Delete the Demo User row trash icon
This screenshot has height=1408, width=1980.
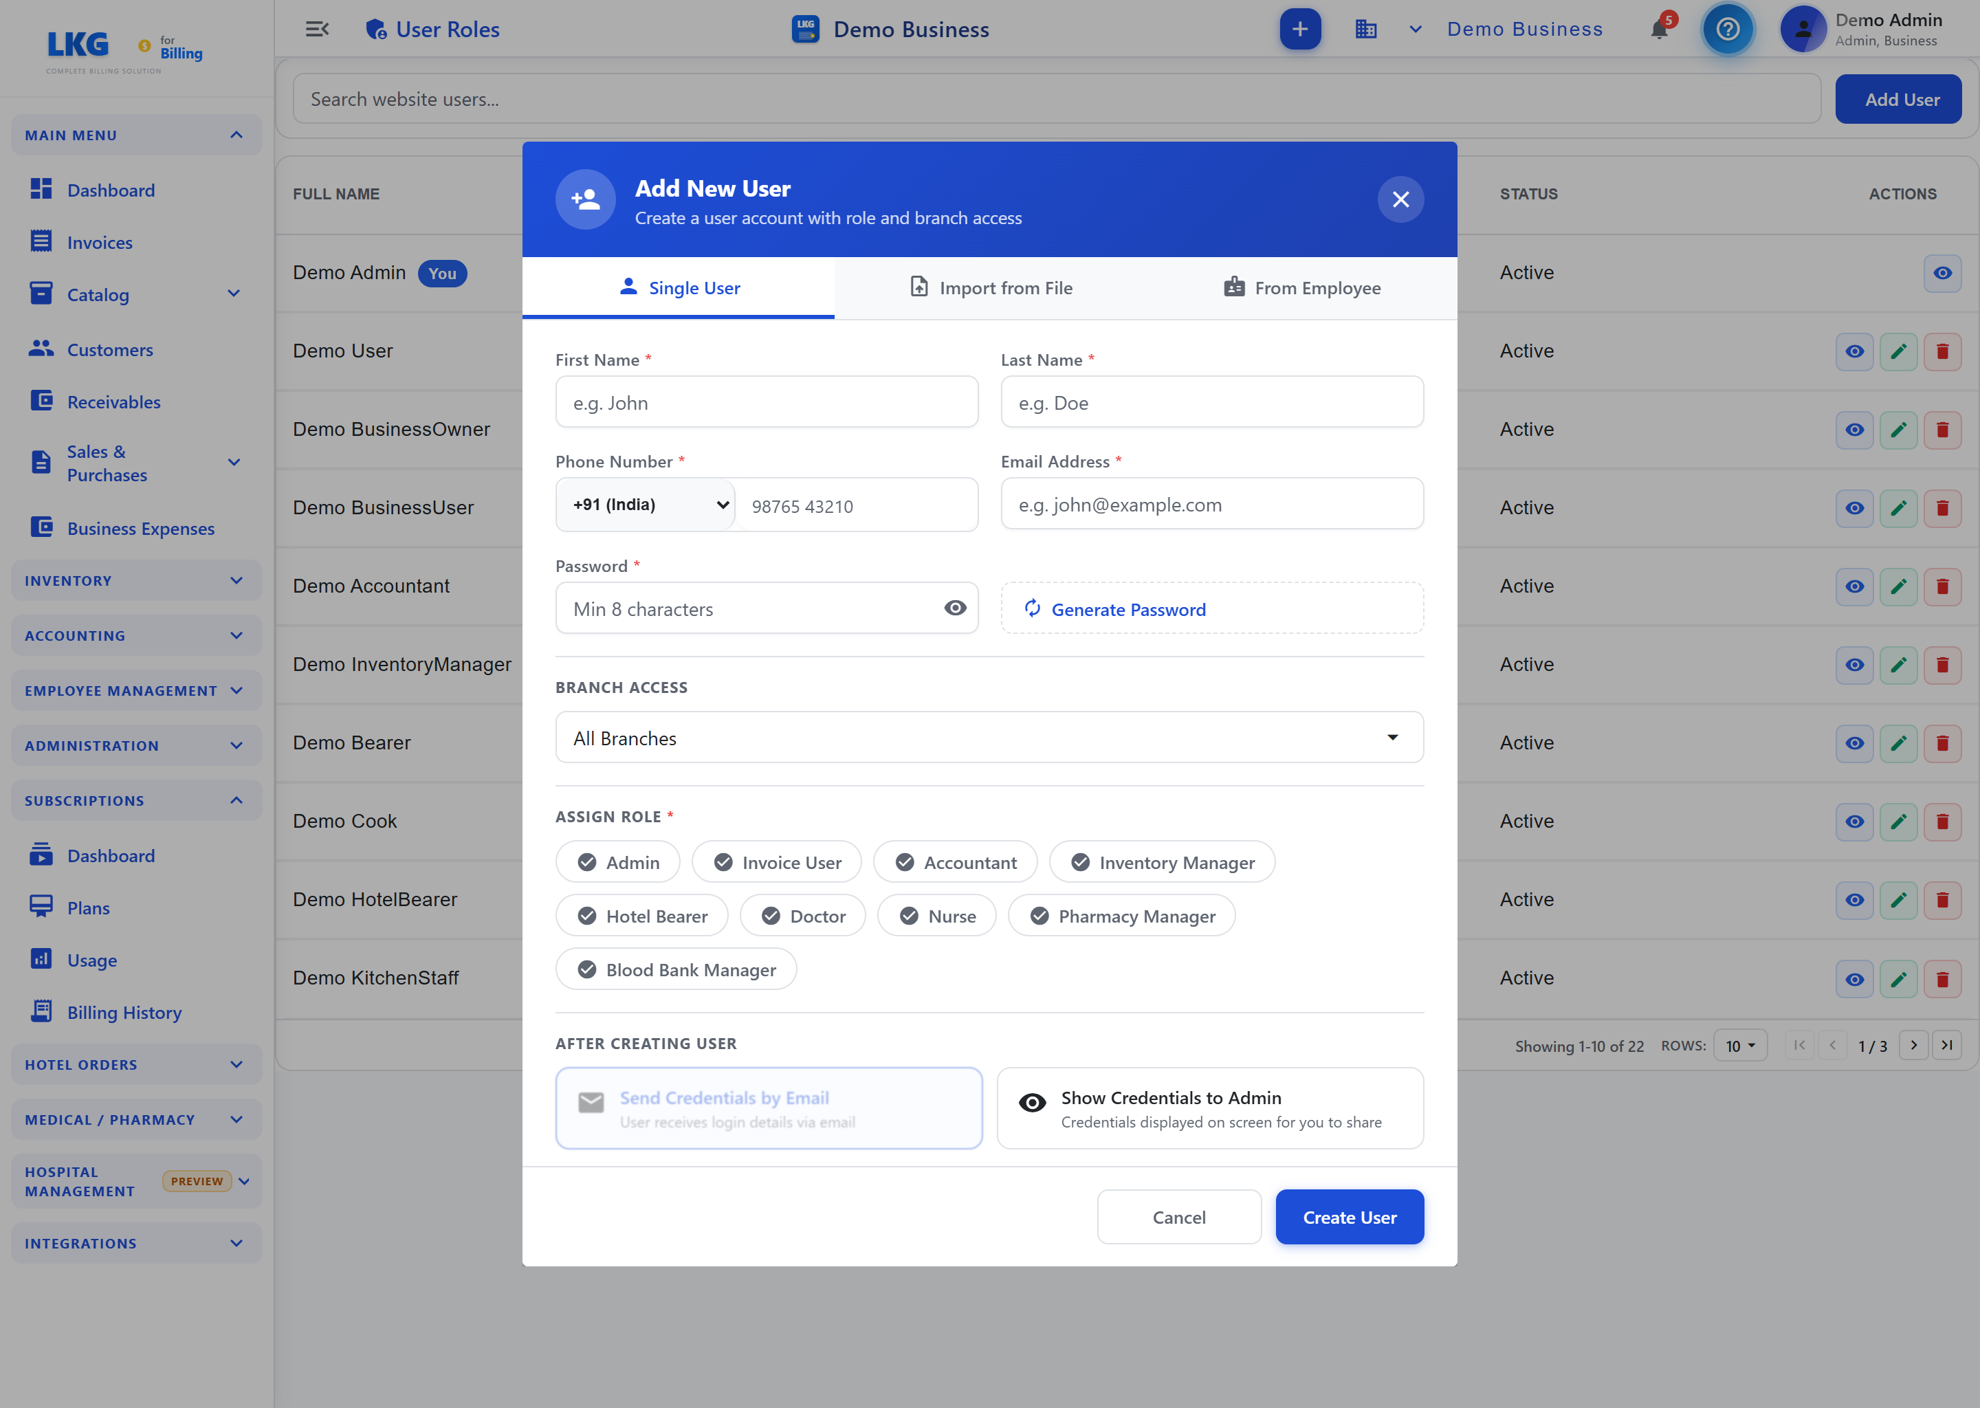pyautogui.click(x=1942, y=352)
